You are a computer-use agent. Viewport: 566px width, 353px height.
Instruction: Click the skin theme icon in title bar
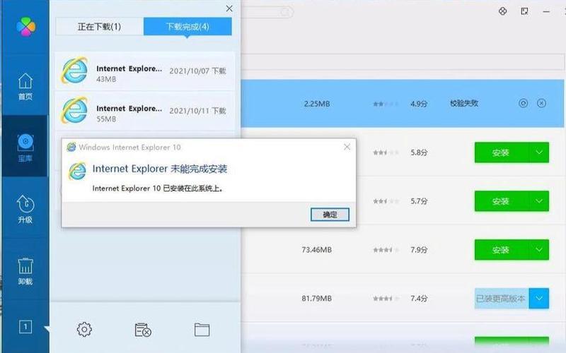(x=502, y=11)
